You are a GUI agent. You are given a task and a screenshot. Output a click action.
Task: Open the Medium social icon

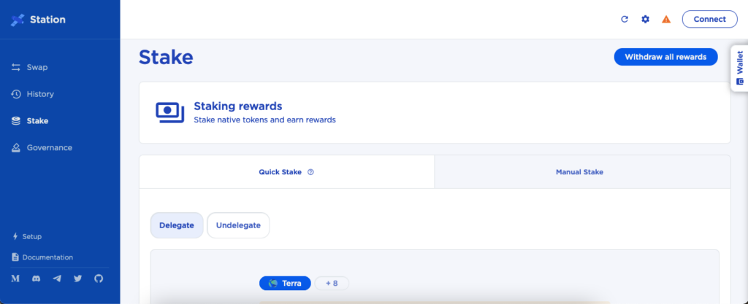click(x=15, y=278)
